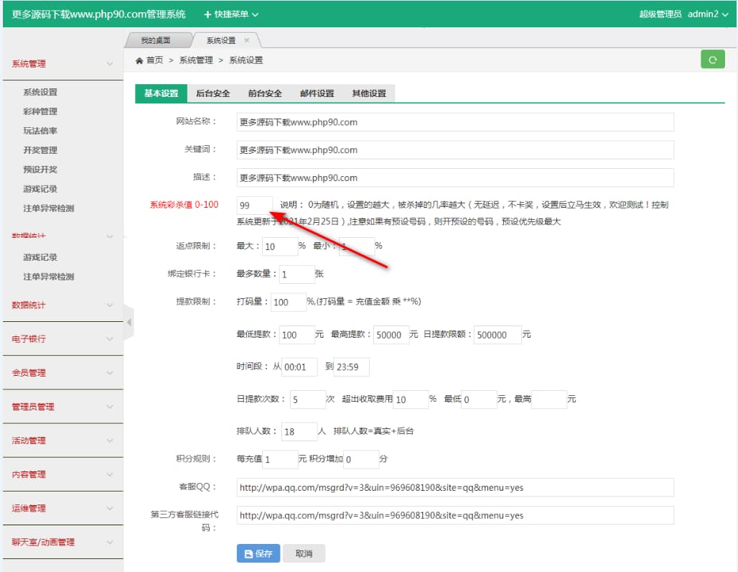Click the home icon in breadcrumb
This screenshot has width=738, height=572.
pyautogui.click(x=139, y=60)
